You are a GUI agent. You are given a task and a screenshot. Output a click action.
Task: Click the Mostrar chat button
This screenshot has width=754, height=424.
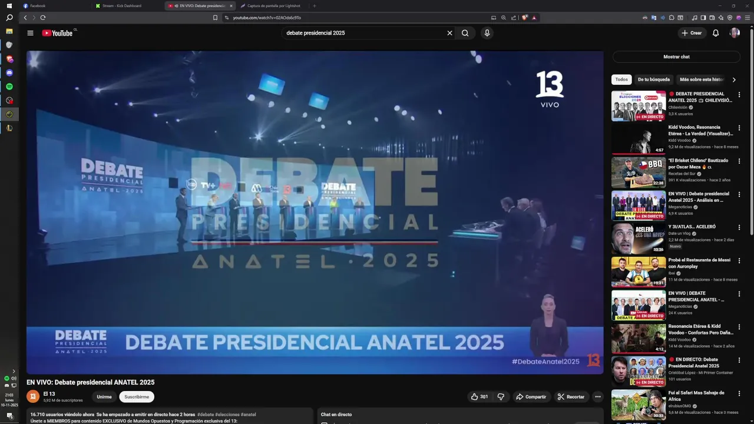(676, 57)
